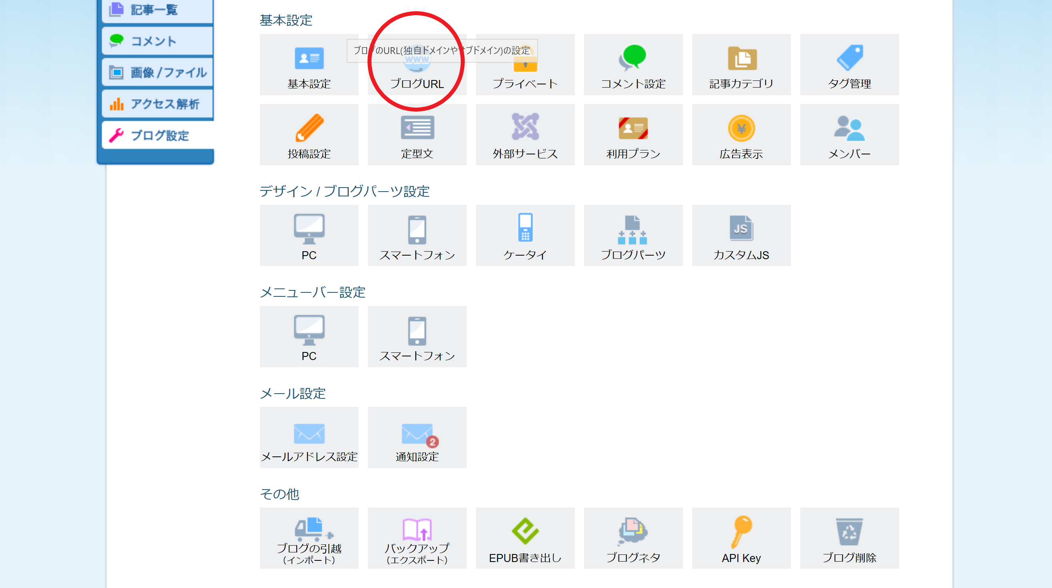
Task: Open 利用プラン settings tile
Action: click(x=632, y=135)
